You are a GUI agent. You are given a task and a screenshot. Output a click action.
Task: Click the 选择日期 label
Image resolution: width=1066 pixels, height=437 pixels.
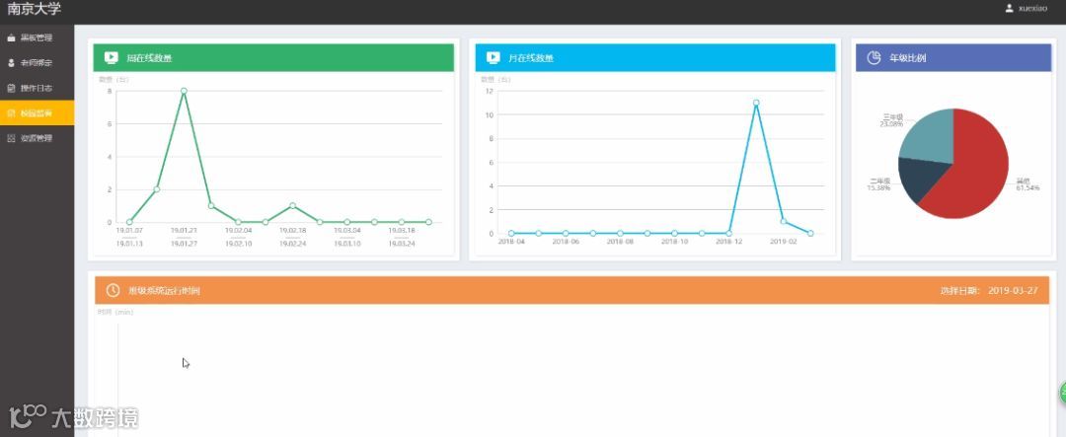[960, 290]
